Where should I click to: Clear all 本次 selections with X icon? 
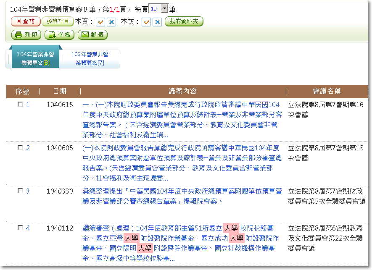[x=157, y=22]
